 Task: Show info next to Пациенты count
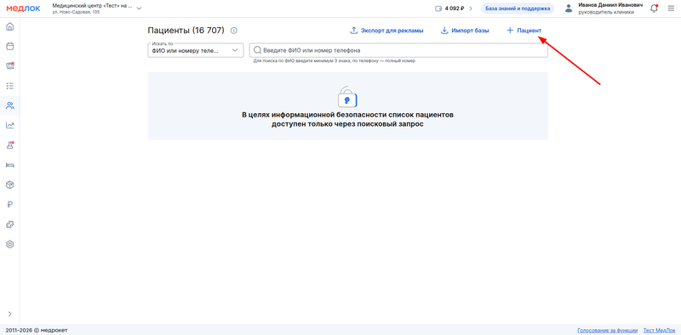point(234,31)
